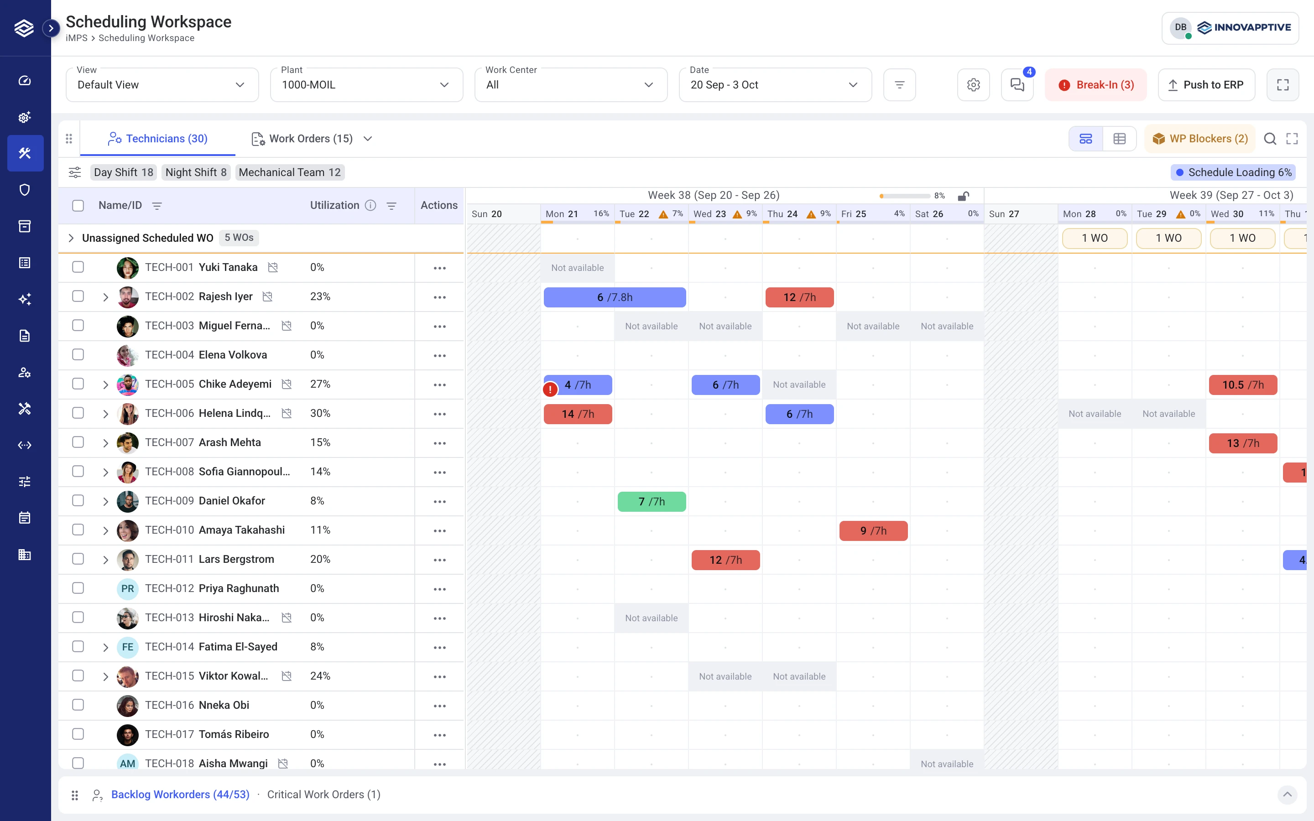1314x821 pixels.
Task: Filter by Night Shift 8 chip
Action: pos(196,172)
